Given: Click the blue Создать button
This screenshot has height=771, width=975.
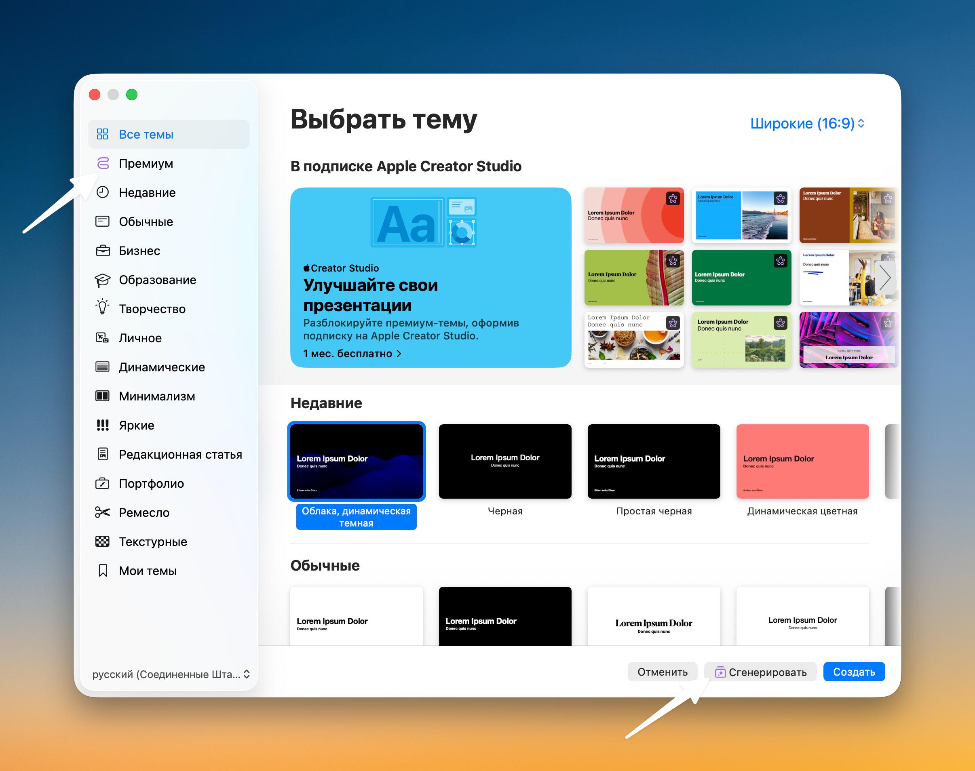Looking at the screenshot, I should (854, 672).
